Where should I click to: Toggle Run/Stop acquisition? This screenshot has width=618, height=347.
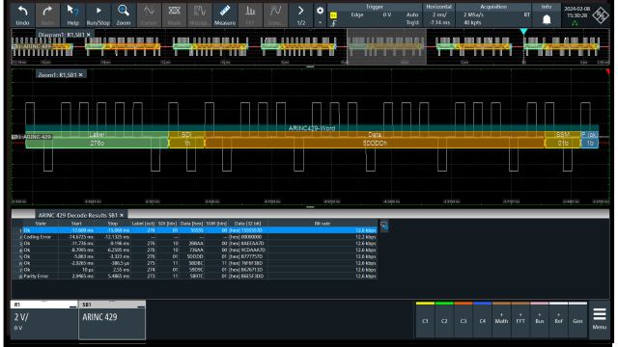click(98, 15)
